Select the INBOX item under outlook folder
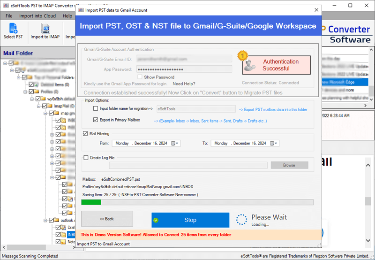The image size is (375, 260). (x=71, y=234)
